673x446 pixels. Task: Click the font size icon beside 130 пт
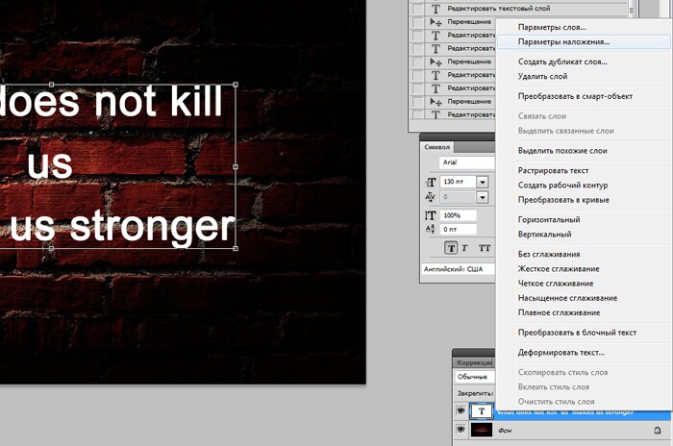coord(431,182)
